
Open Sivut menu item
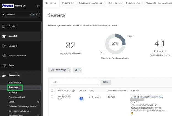pos(11,66)
